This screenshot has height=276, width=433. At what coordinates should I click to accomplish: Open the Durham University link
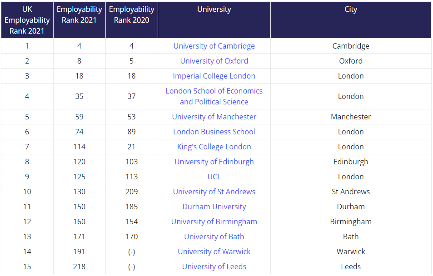pos(214,207)
